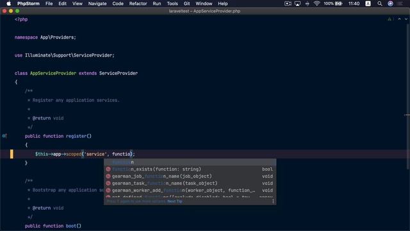410x231 pixels.
Task: Click the menu bar icon left of Wi-Fi
Action: [x=307, y=4]
